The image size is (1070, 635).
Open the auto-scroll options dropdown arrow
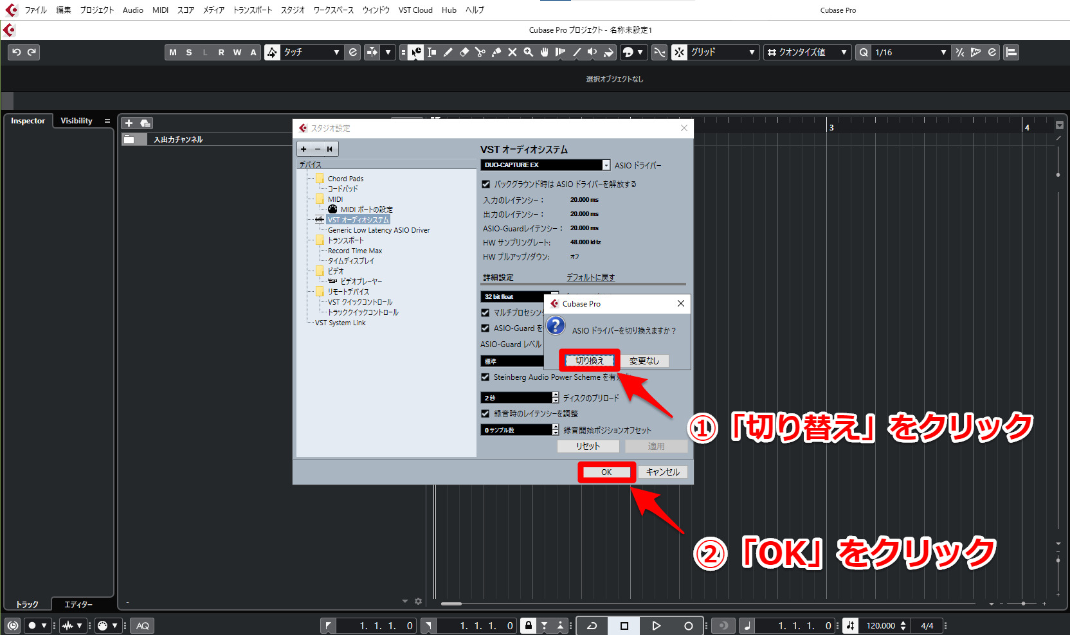tap(388, 52)
